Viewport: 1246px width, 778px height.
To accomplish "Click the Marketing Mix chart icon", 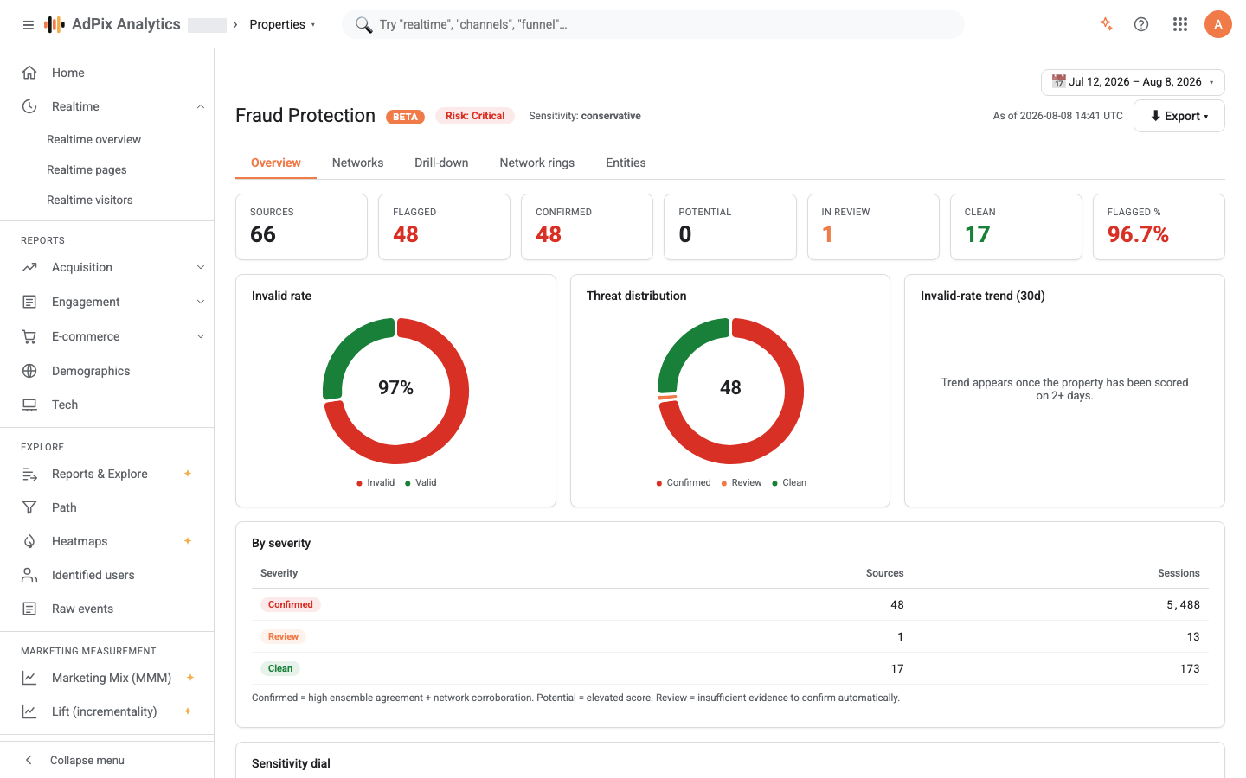I will [29, 678].
